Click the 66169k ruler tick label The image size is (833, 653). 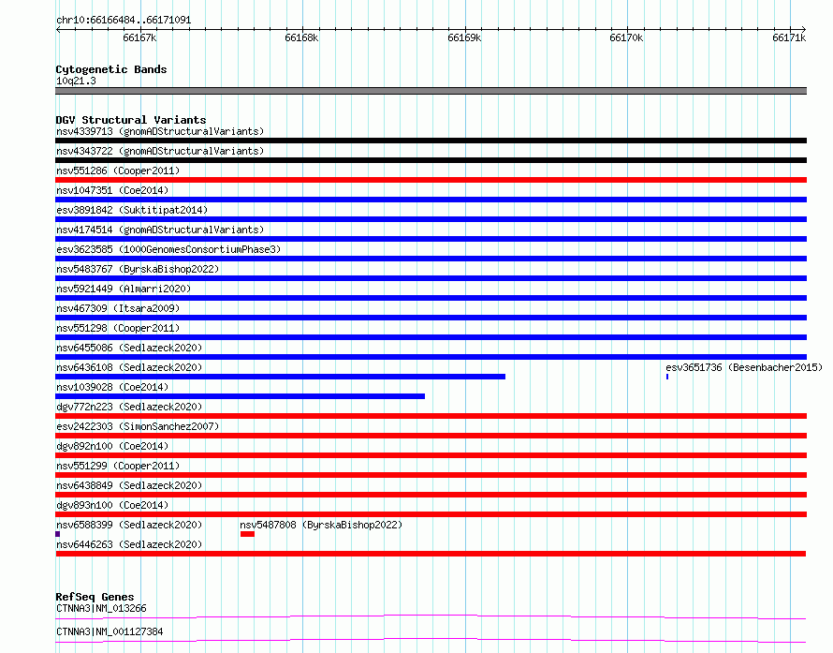tap(464, 37)
